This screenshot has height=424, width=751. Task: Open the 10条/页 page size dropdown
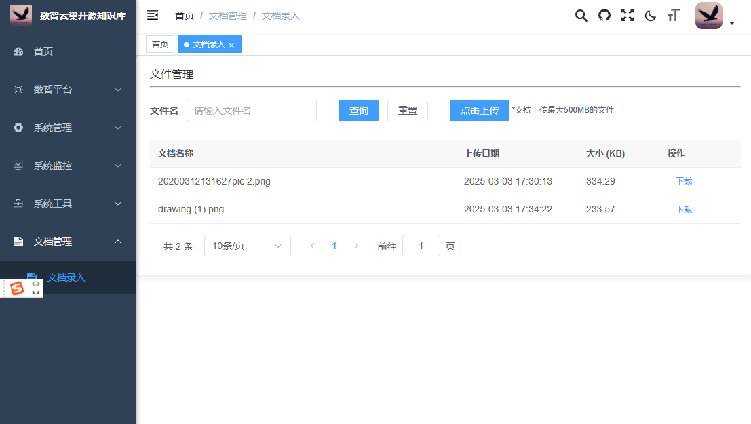click(247, 246)
